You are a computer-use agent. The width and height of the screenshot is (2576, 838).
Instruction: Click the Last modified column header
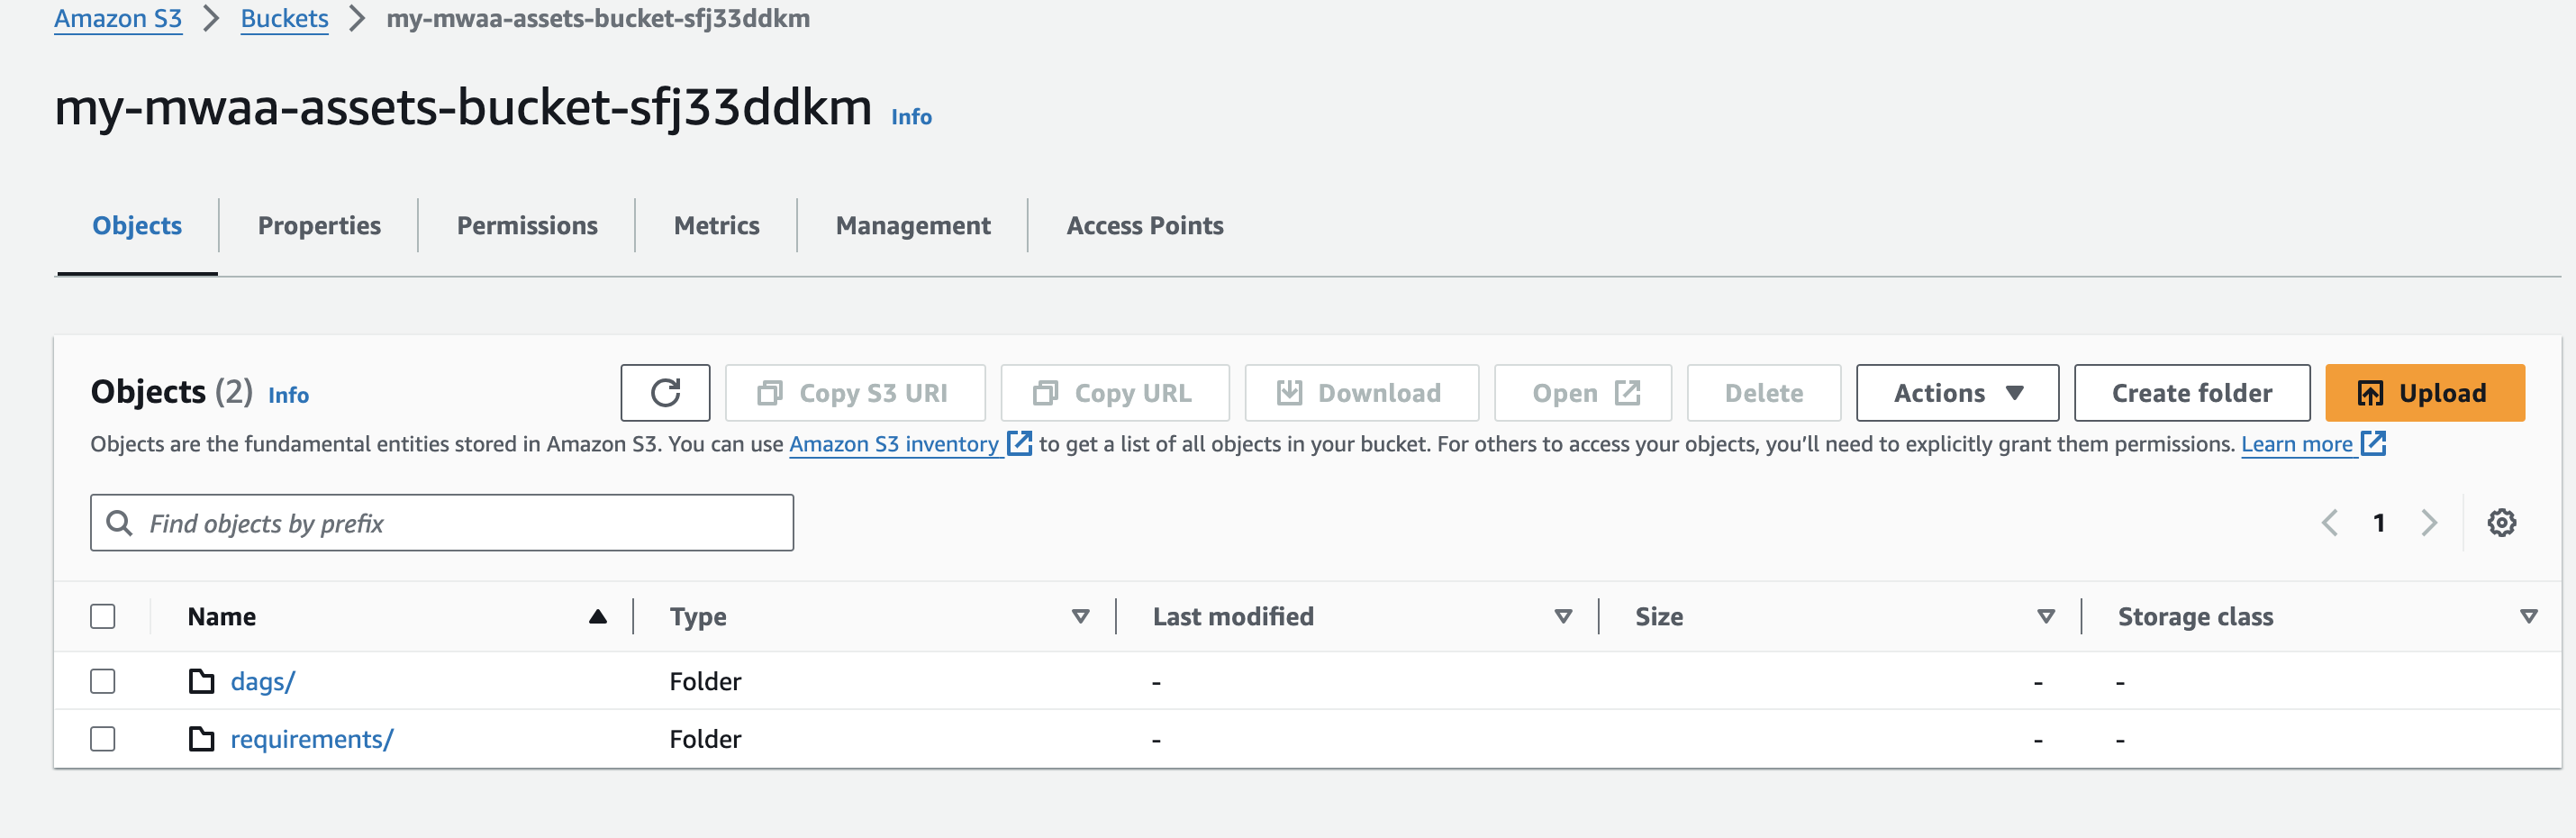coord(1233,617)
